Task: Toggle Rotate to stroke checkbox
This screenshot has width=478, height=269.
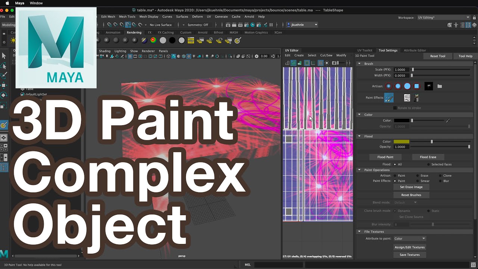Action: [x=395, y=108]
